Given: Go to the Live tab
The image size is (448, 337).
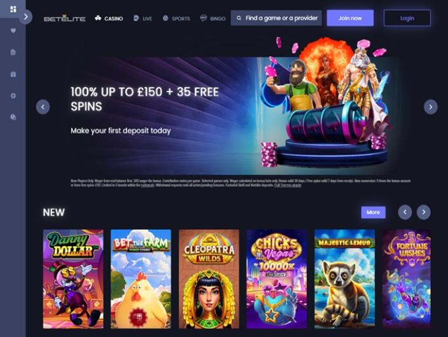Looking at the screenshot, I should (x=142, y=18).
